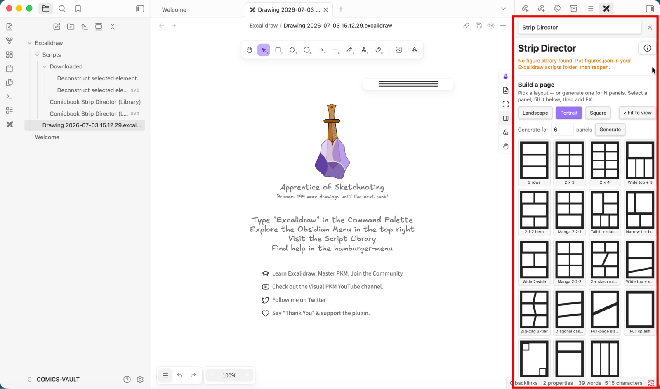Click the Fit to view button

coord(637,113)
